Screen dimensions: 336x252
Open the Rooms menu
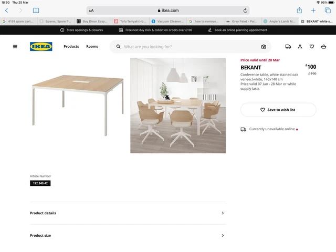pos(92,47)
